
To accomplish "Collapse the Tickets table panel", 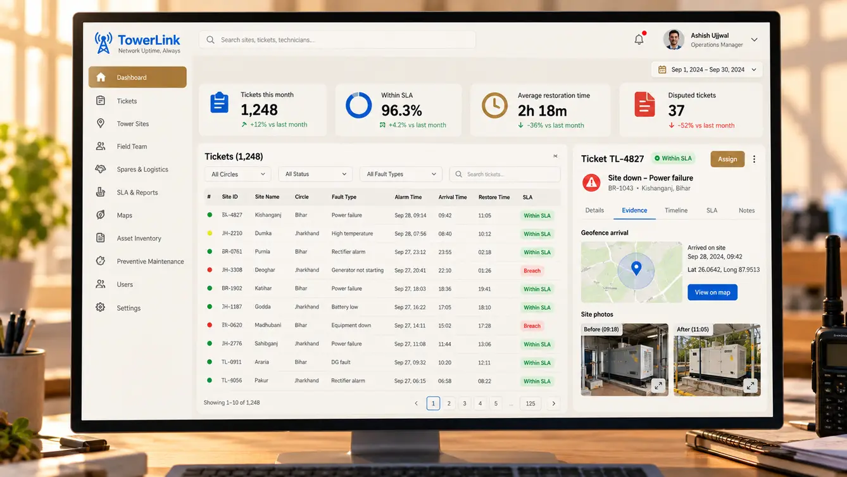I will [x=555, y=156].
